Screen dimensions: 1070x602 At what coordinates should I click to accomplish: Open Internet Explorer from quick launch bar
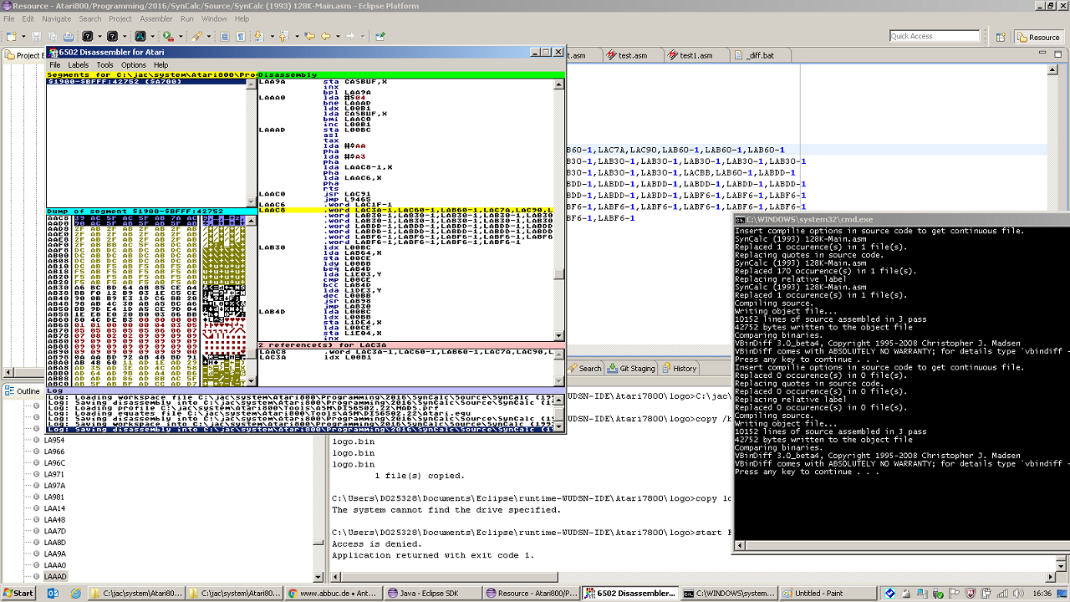click(x=75, y=593)
